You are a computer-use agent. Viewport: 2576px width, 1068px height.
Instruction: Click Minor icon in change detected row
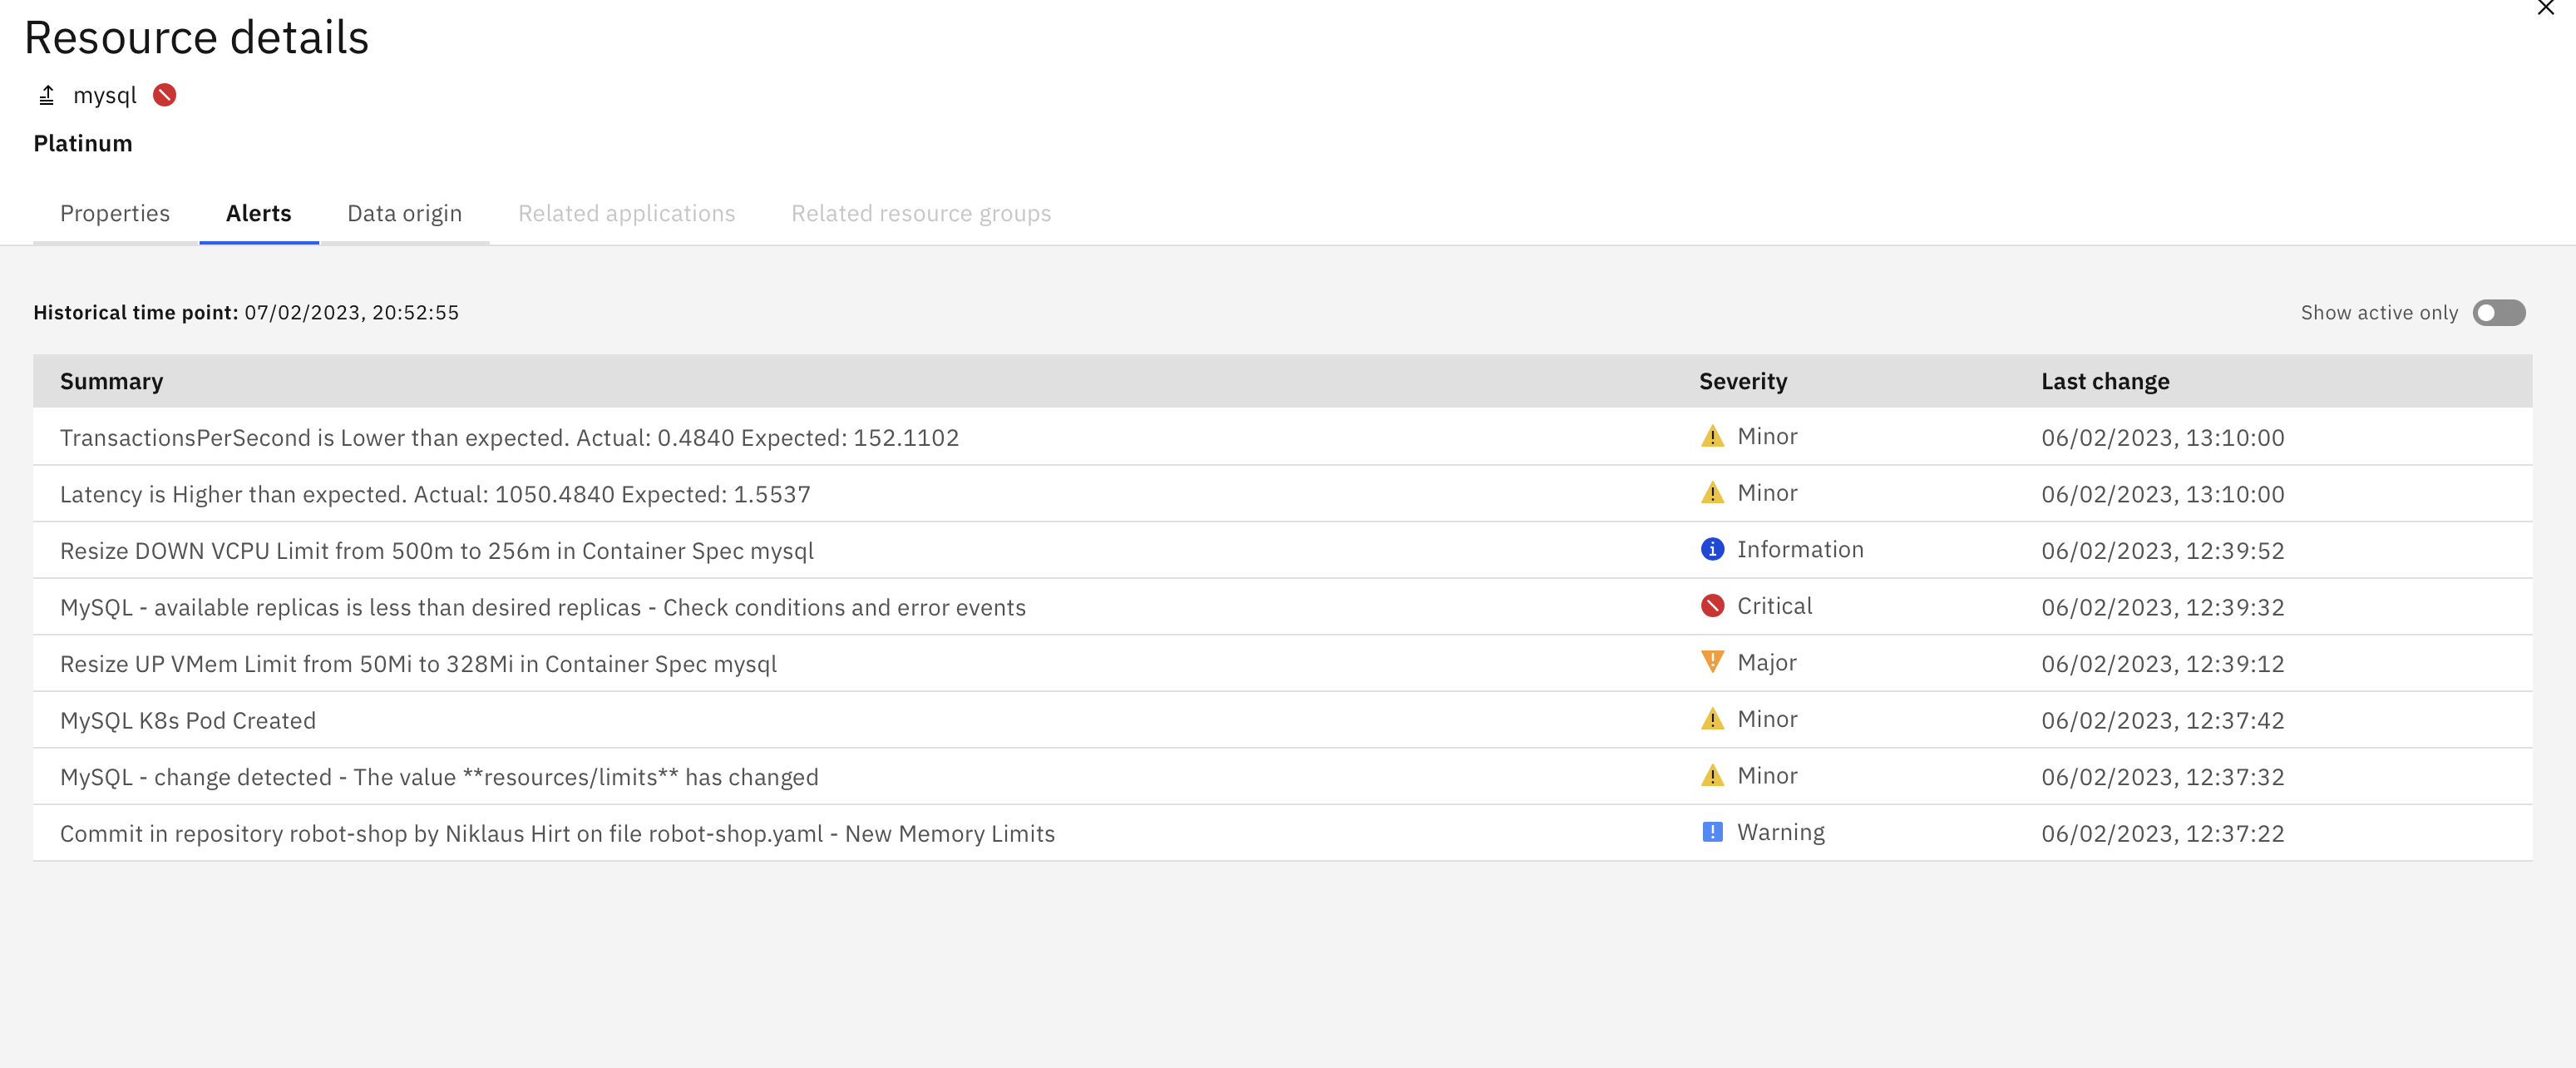pyautogui.click(x=1712, y=776)
